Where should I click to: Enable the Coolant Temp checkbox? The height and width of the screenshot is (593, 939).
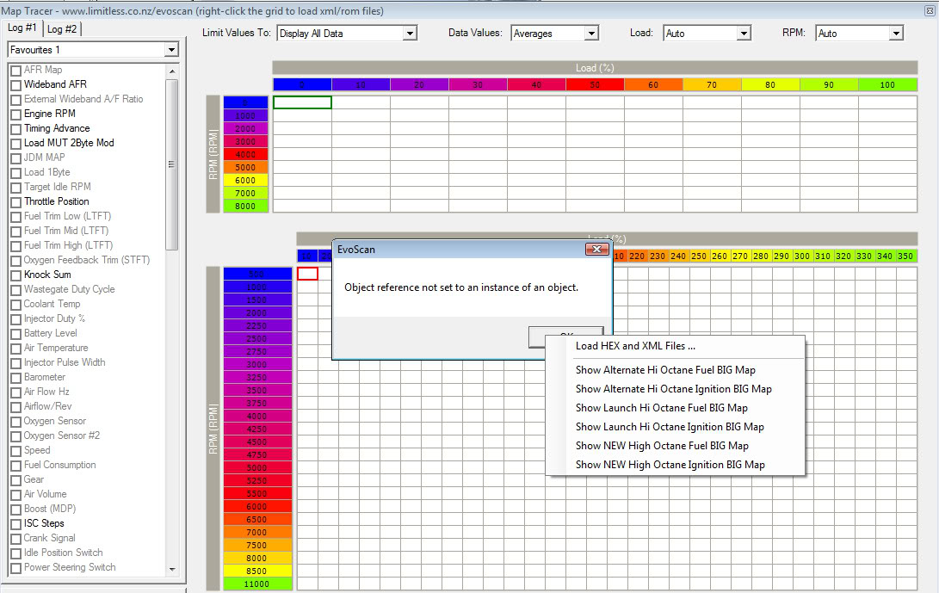click(16, 305)
